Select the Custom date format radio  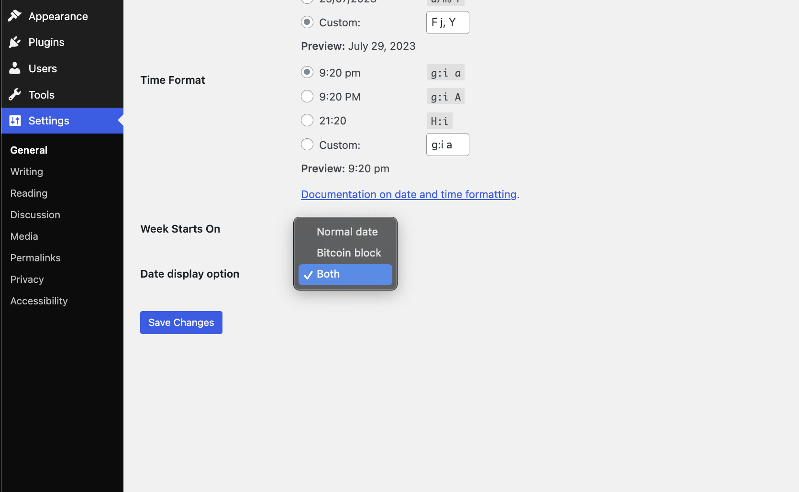tap(307, 22)
